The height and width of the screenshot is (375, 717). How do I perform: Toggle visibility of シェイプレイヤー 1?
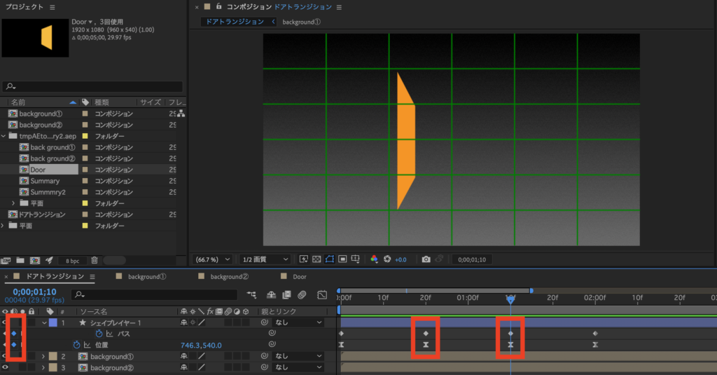tap(5, 322)
